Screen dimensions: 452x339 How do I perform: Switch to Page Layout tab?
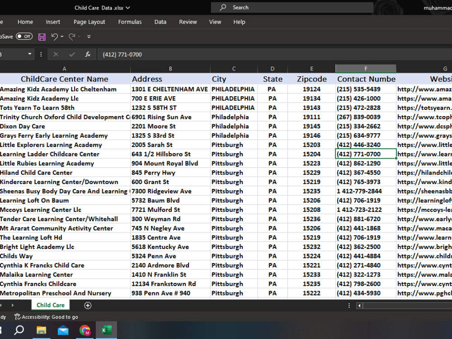click(x=89, y=22)
